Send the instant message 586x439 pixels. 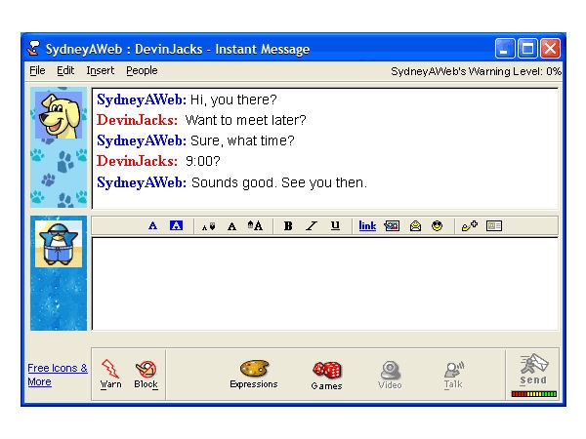tap(533, 370)
